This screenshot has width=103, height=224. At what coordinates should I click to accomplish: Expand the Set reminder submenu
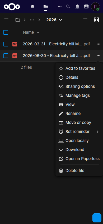[x=79, y=132]
